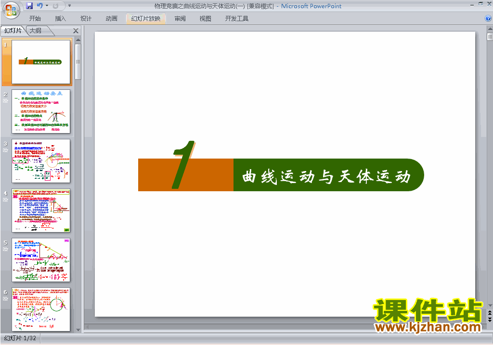
Task: Click main slide area scroll down arrow
Action: point(490,306)
